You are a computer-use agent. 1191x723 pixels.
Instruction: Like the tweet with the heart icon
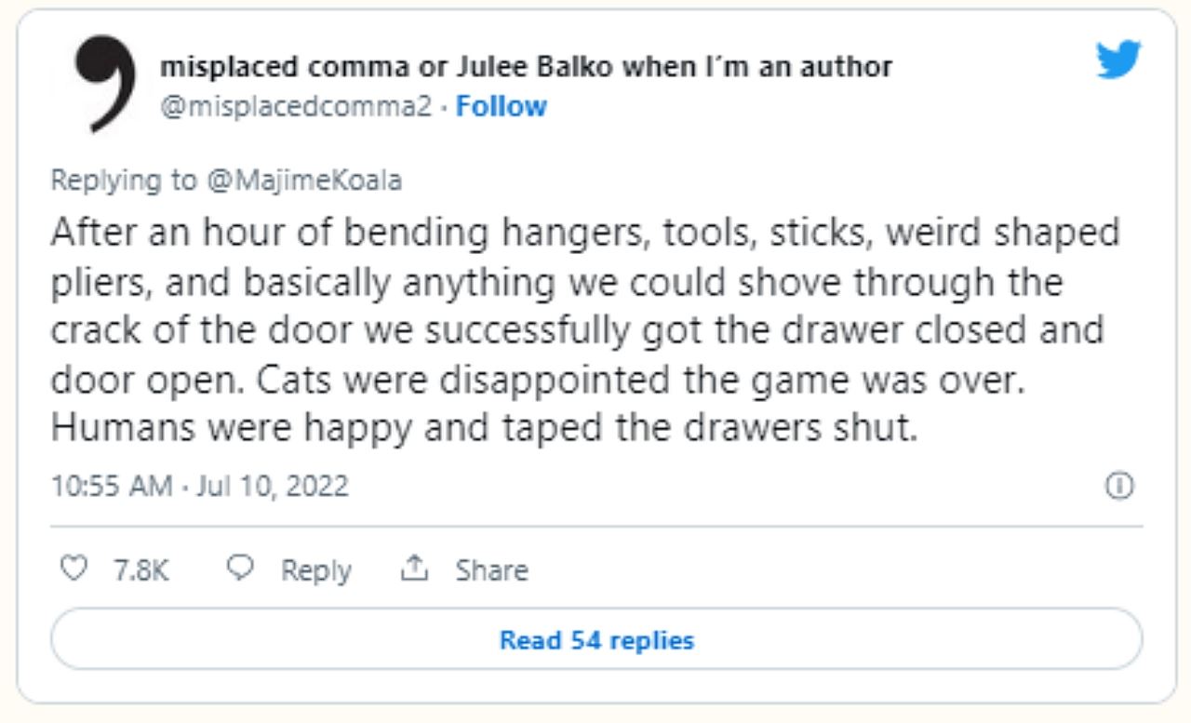pyautogui.click(x=73, y=569)
